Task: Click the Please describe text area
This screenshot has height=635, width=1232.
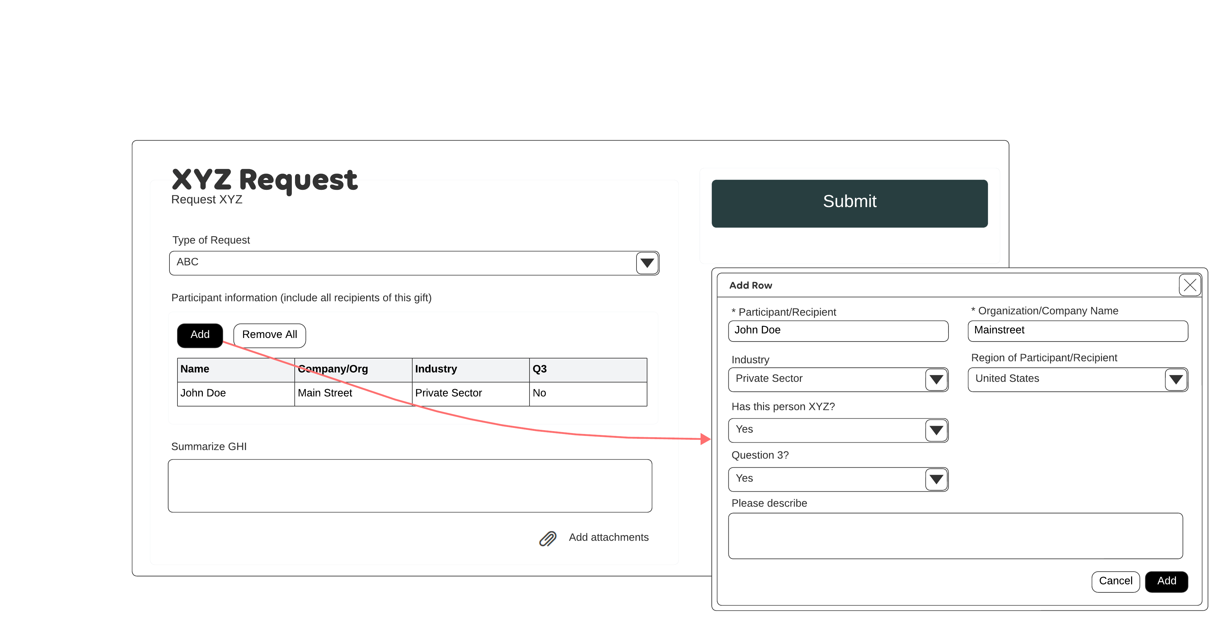Action: (x=955, y=535)
